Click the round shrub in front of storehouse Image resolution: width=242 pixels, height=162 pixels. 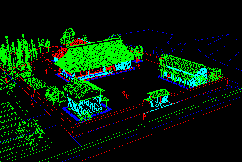click(85, 116)
